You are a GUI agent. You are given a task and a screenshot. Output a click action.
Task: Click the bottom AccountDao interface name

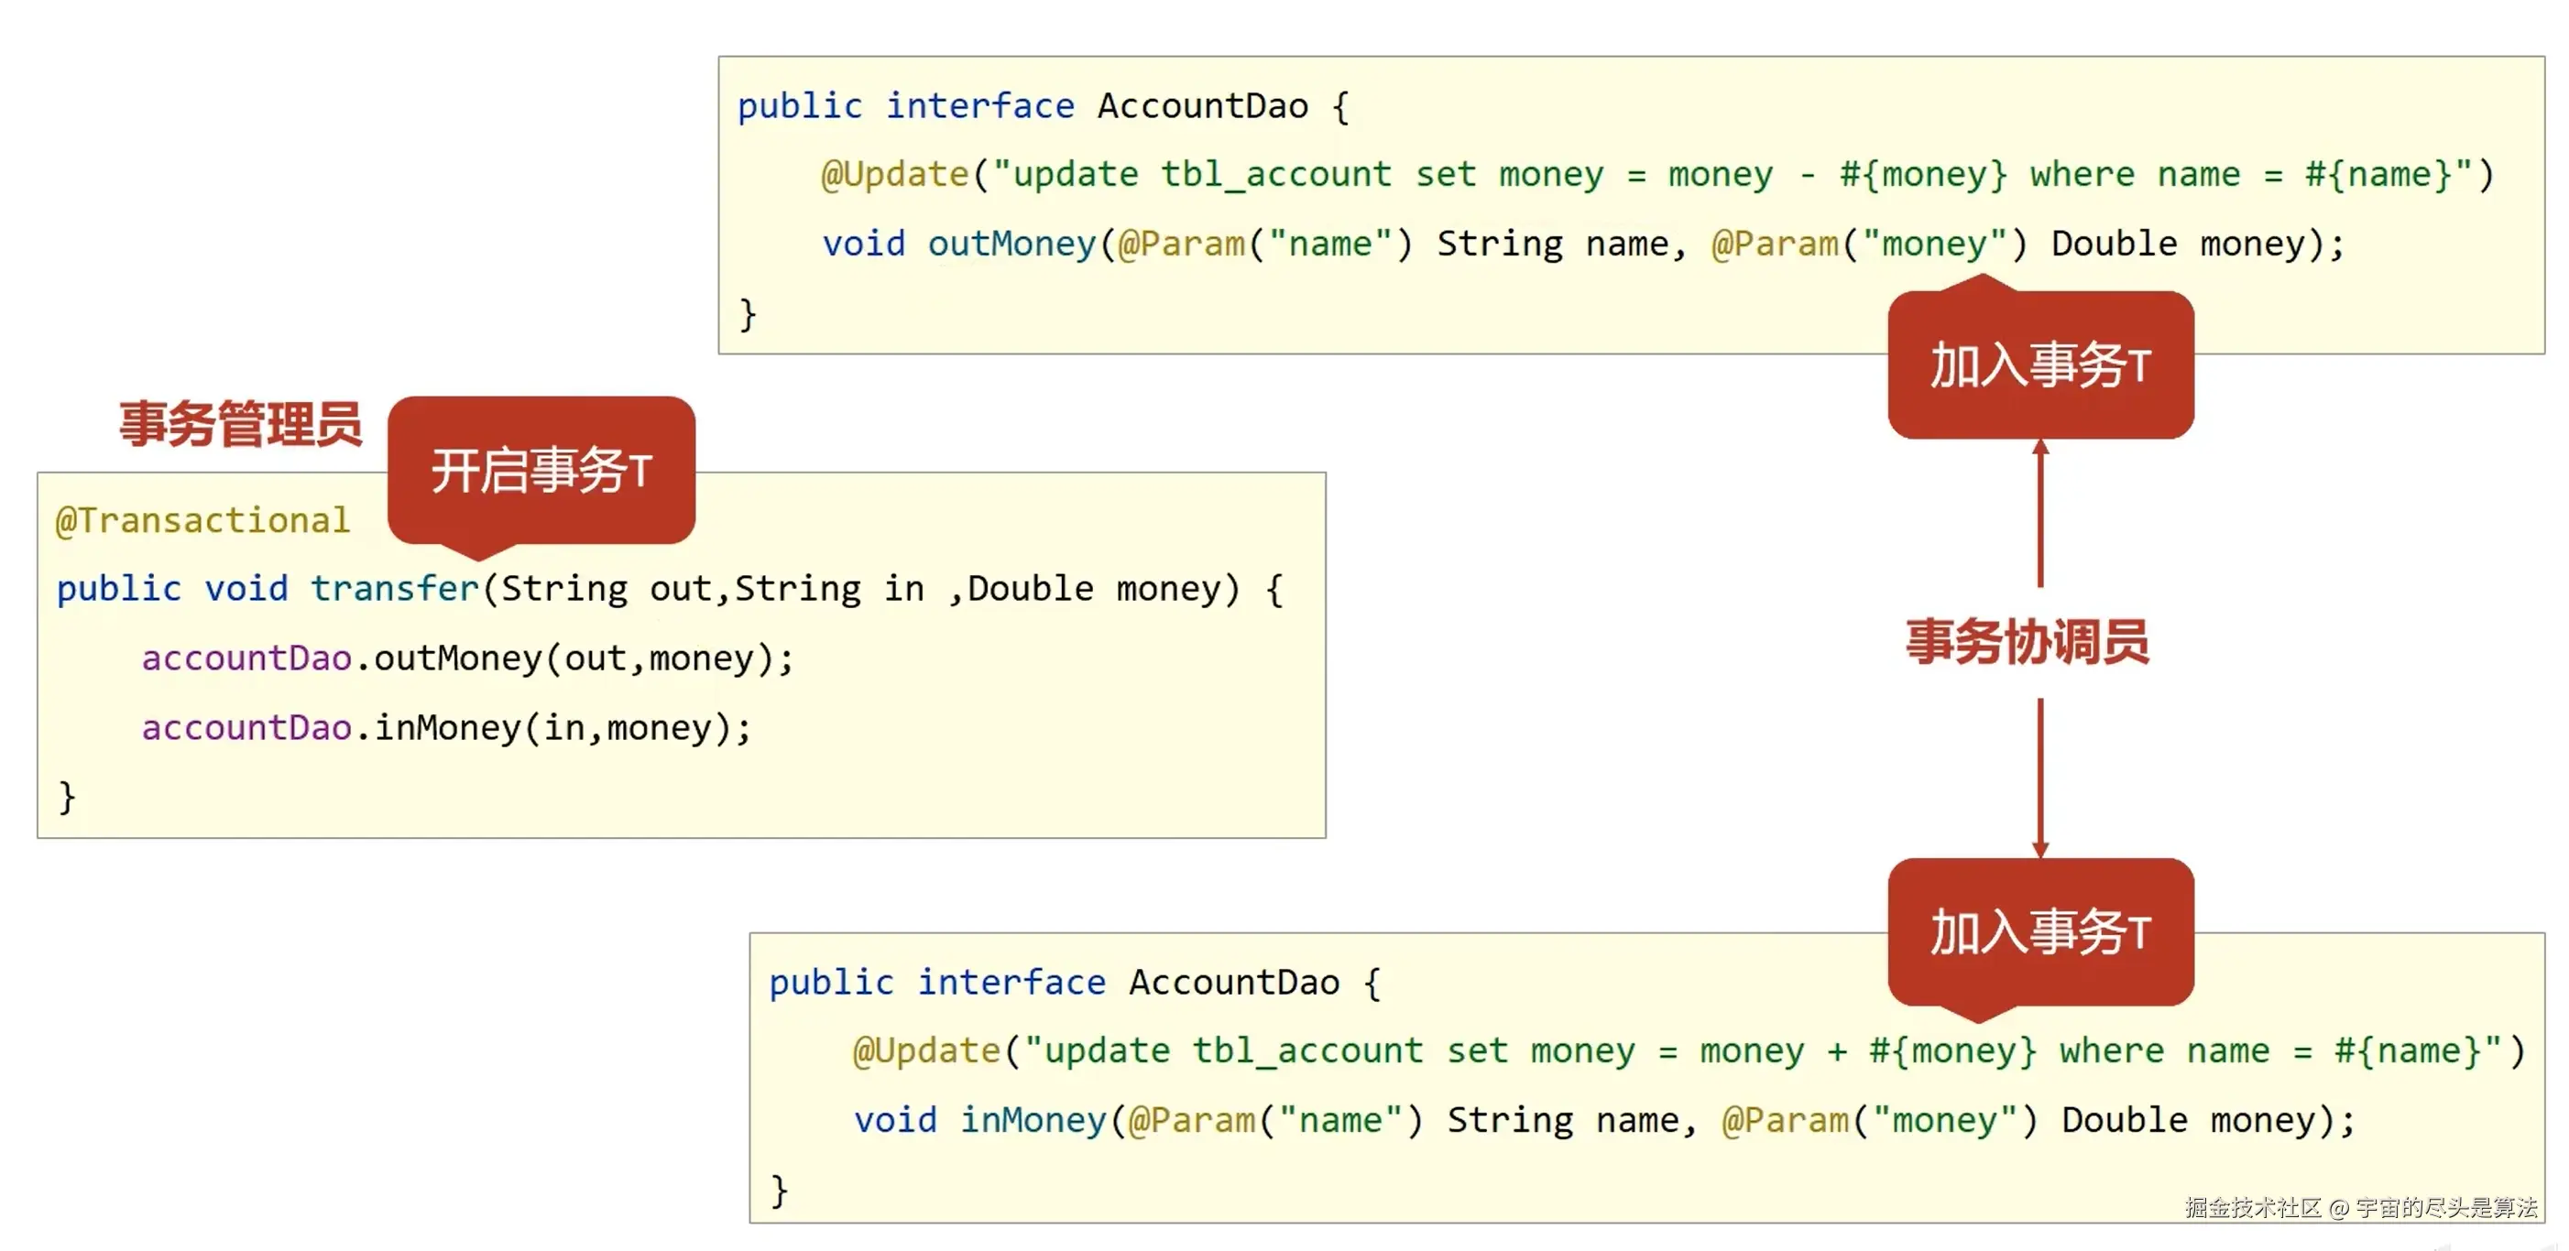[x=1233, y=983]
